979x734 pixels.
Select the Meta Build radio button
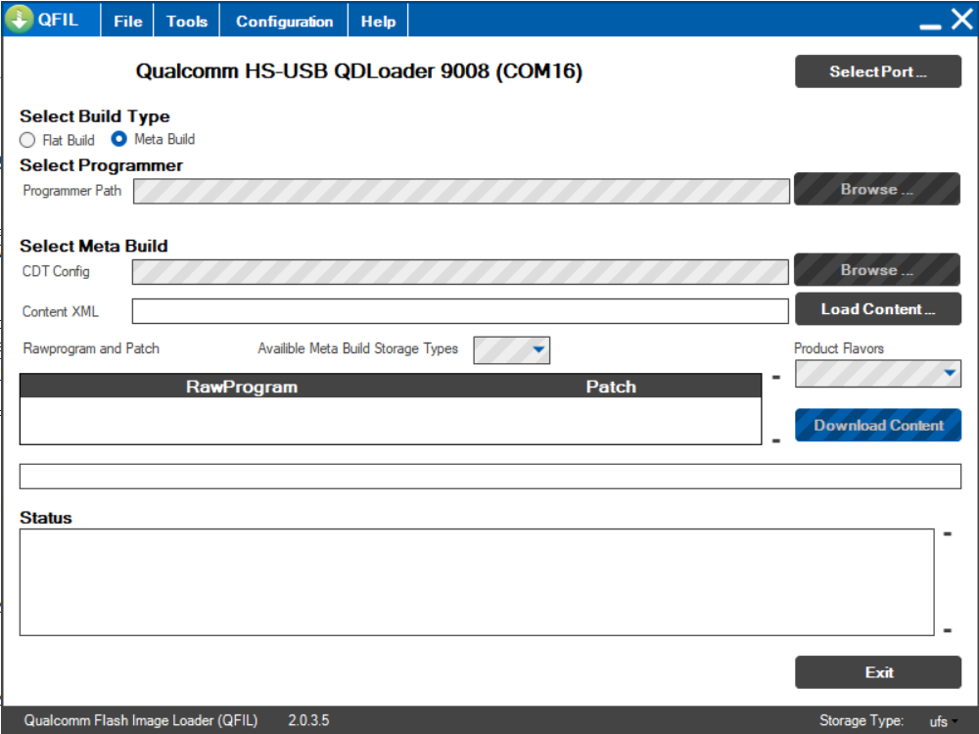click(x=118, y=139)
